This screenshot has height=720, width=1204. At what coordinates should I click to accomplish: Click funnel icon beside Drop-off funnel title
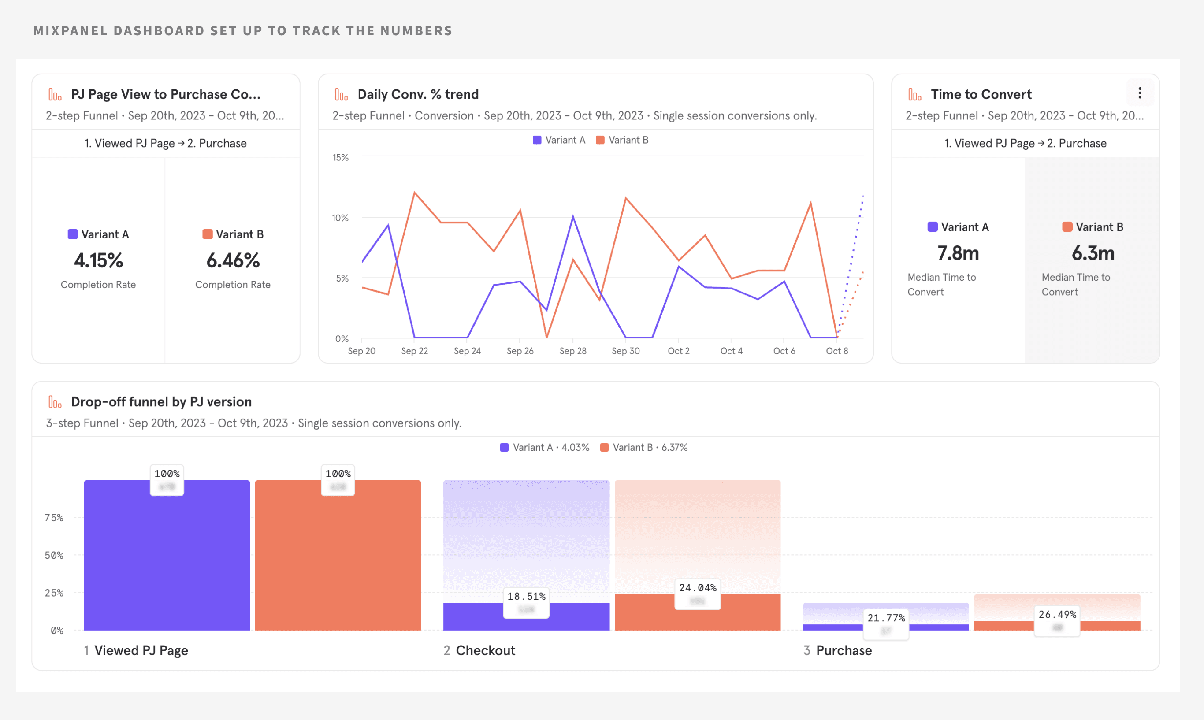coord(55,402)
